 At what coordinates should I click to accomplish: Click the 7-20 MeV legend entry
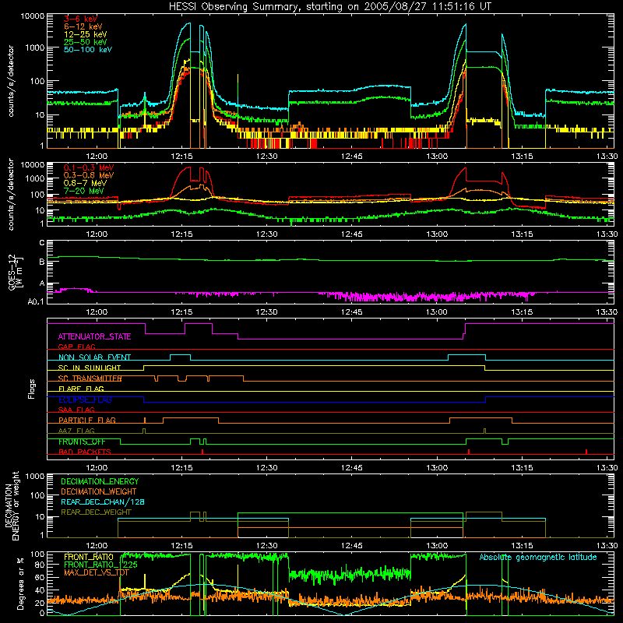(x=83, y=191)
